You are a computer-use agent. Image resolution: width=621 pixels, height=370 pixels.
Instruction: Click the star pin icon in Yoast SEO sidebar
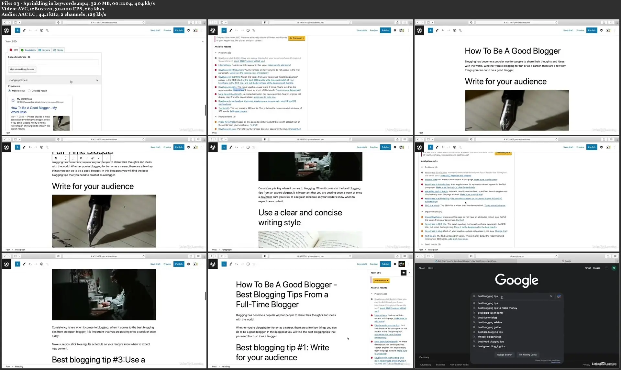(404, 273)
